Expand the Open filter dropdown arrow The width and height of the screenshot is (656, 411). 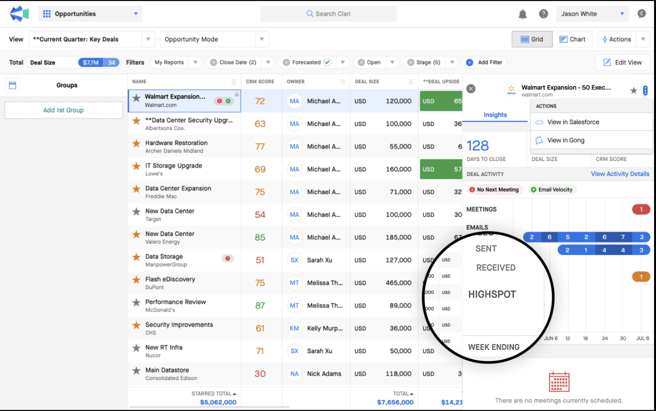tap(393, 62)
